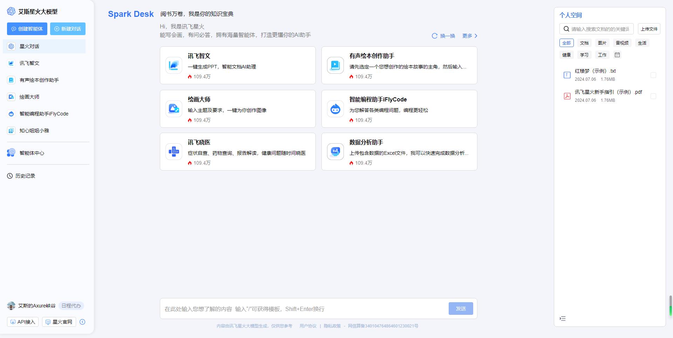Open file 红楼梦（示例）.txt

point(595,71)
